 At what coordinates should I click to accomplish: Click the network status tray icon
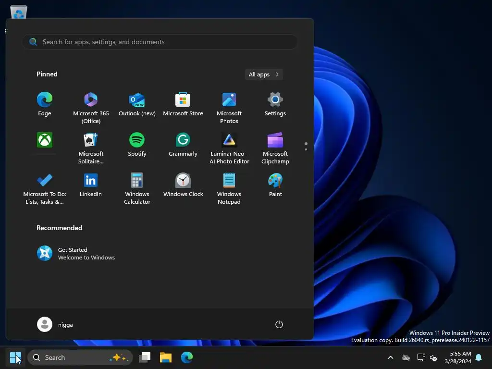(x=421, y=357)
